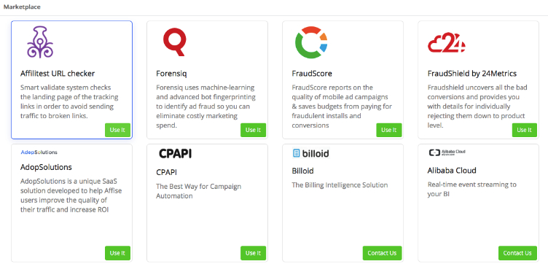Screen dimensions: 548x264
Task: Click Contact Us for Alibaba Cloud
Action: tap(517, 253)
